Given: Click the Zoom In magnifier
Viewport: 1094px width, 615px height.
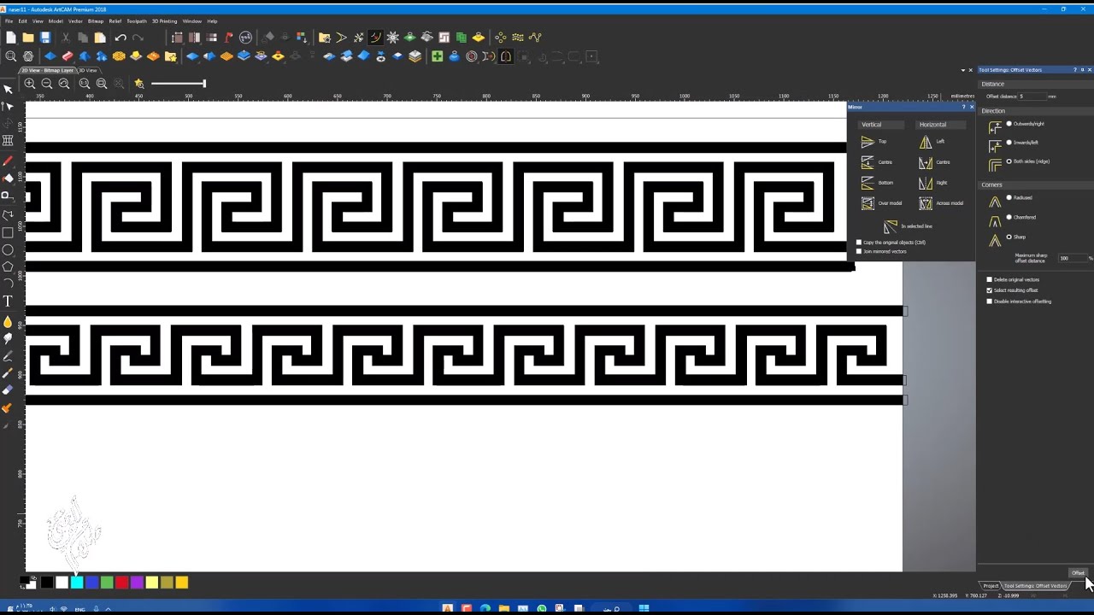Looking at the screenshot, I should click(x=30, y=84).
